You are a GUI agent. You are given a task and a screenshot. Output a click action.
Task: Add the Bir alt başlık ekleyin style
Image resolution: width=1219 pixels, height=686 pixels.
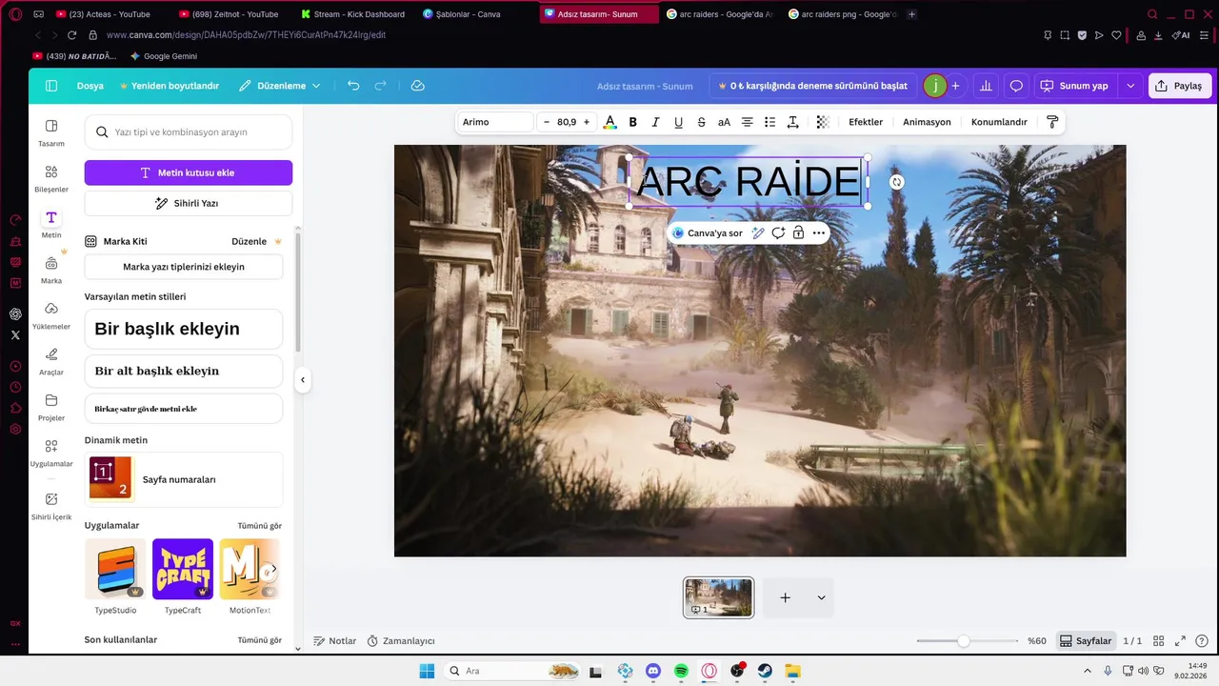(x=184, y=371)
